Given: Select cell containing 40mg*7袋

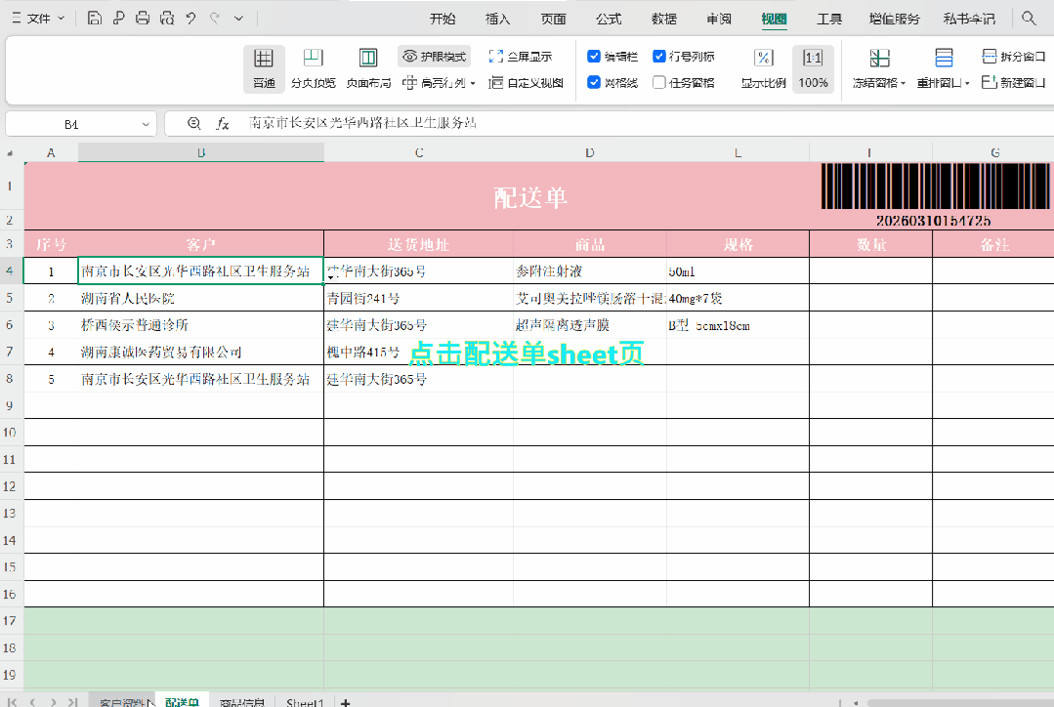Looking at the screenshot, I should click(x=738, y=298).
